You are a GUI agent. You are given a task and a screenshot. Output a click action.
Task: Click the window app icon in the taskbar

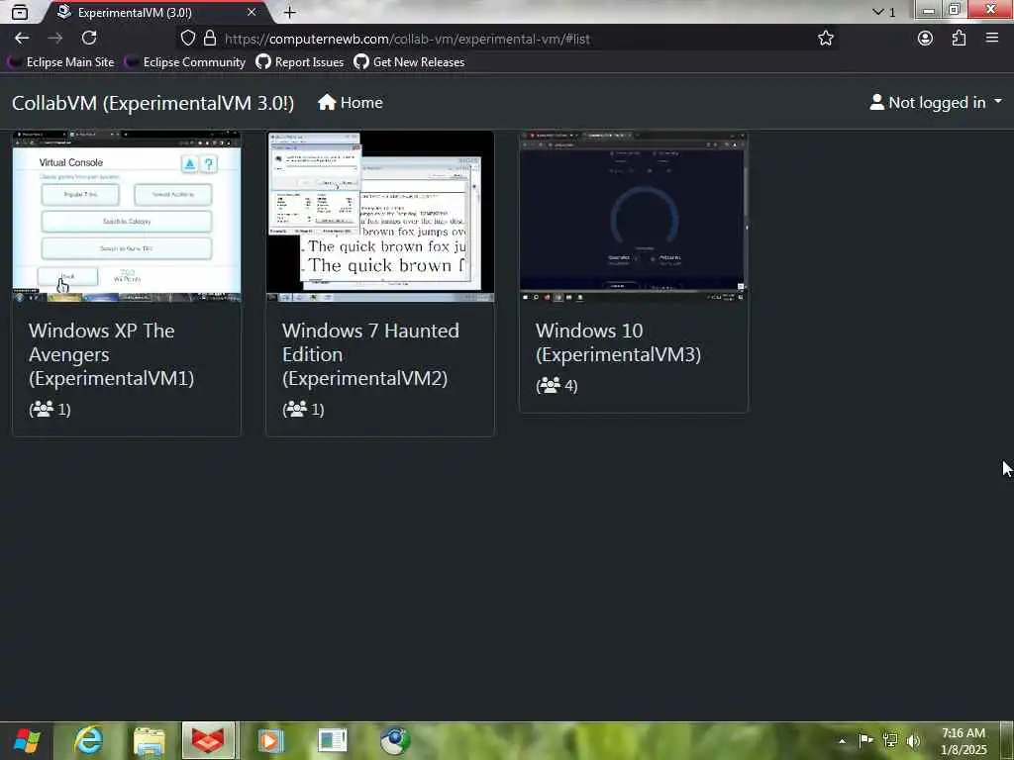[333, 740]
